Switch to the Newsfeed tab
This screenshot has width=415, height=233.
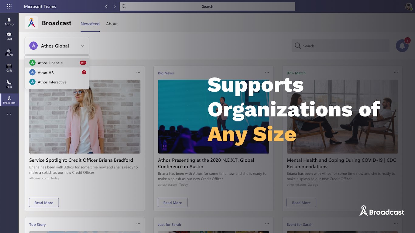click(90, 24)
